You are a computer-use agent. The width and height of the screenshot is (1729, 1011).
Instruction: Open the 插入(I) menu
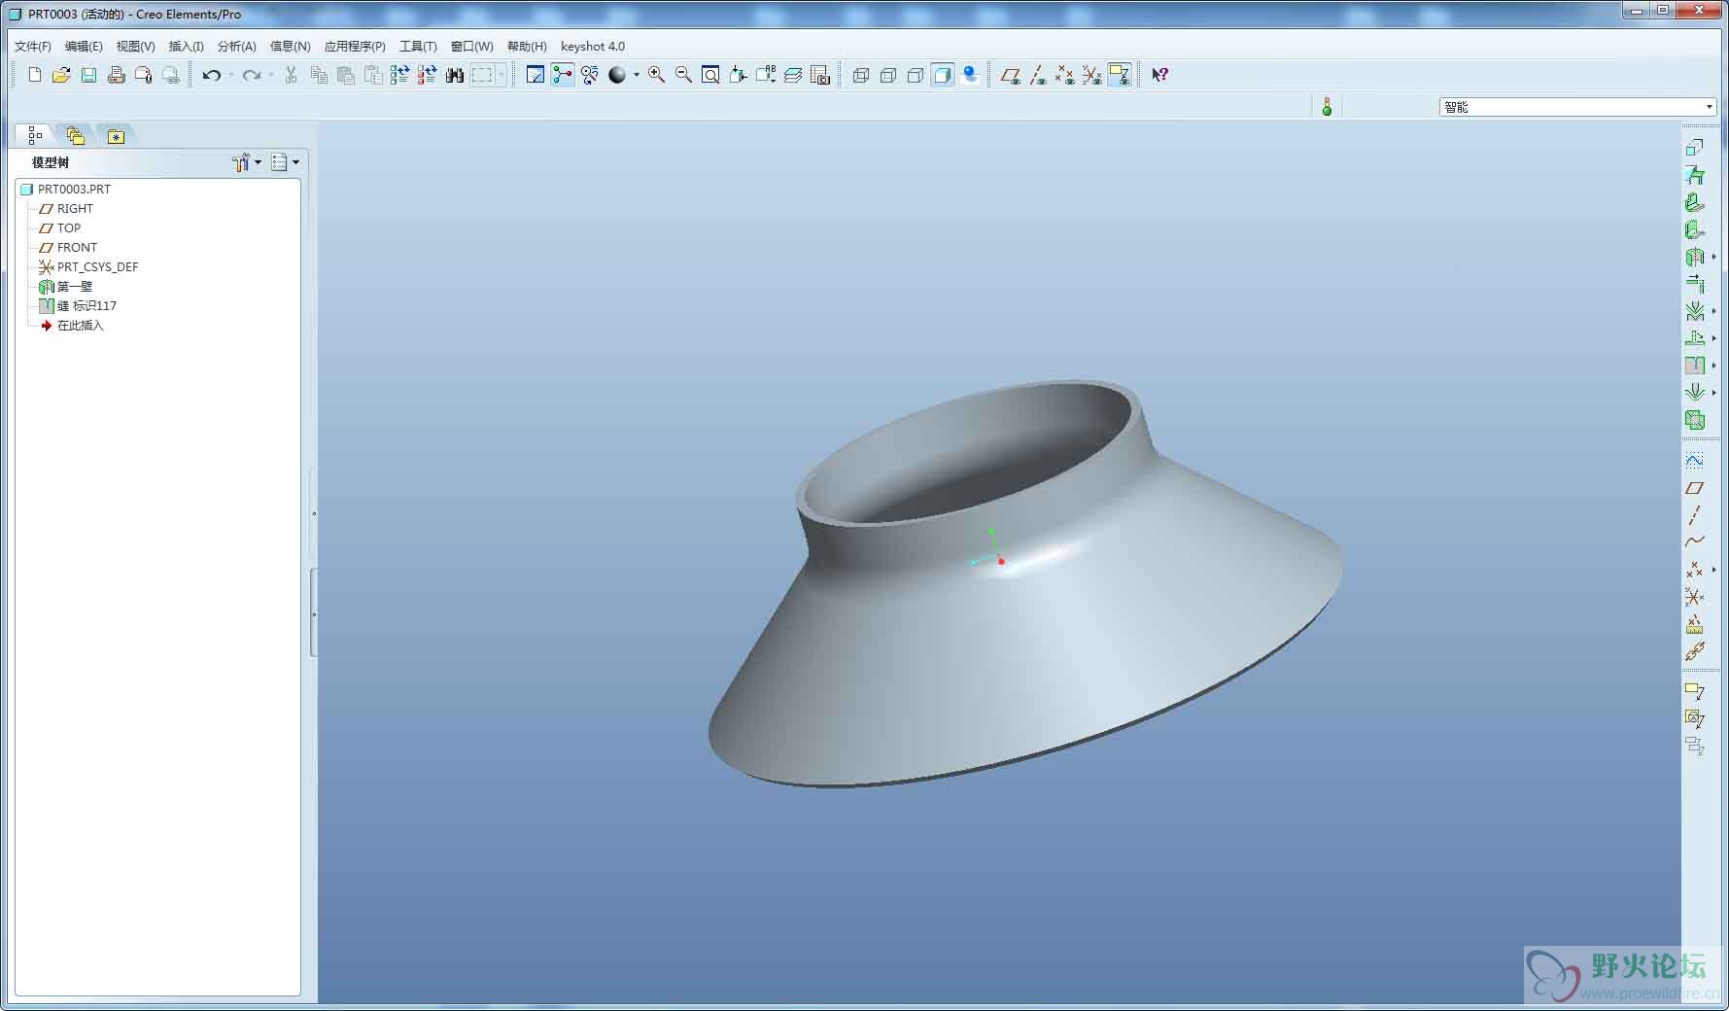coord(186,47)
